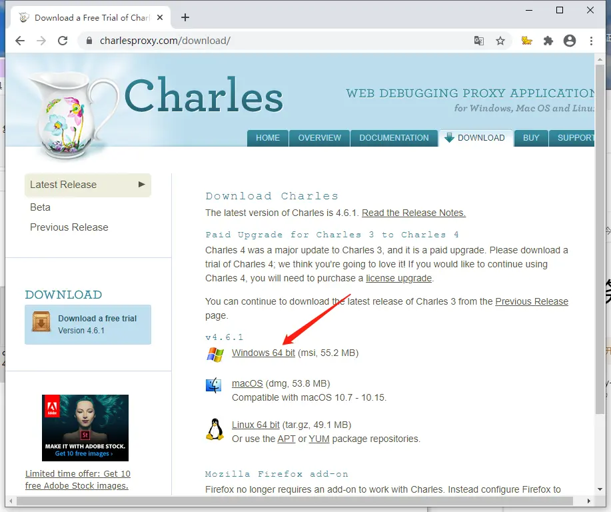Download the macOS dmg link
Screen dimensions: 611x512
(x=247, y=384)
